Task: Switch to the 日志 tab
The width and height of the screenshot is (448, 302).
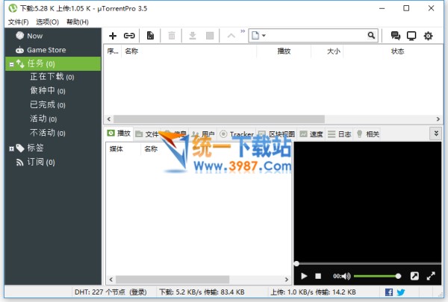Action: 339,134
